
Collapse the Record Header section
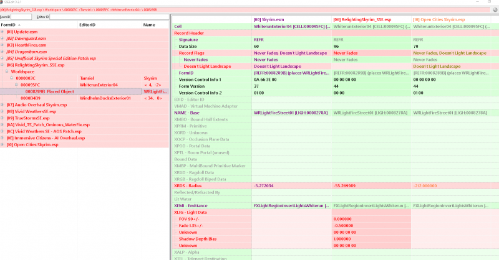click(189, 33)
